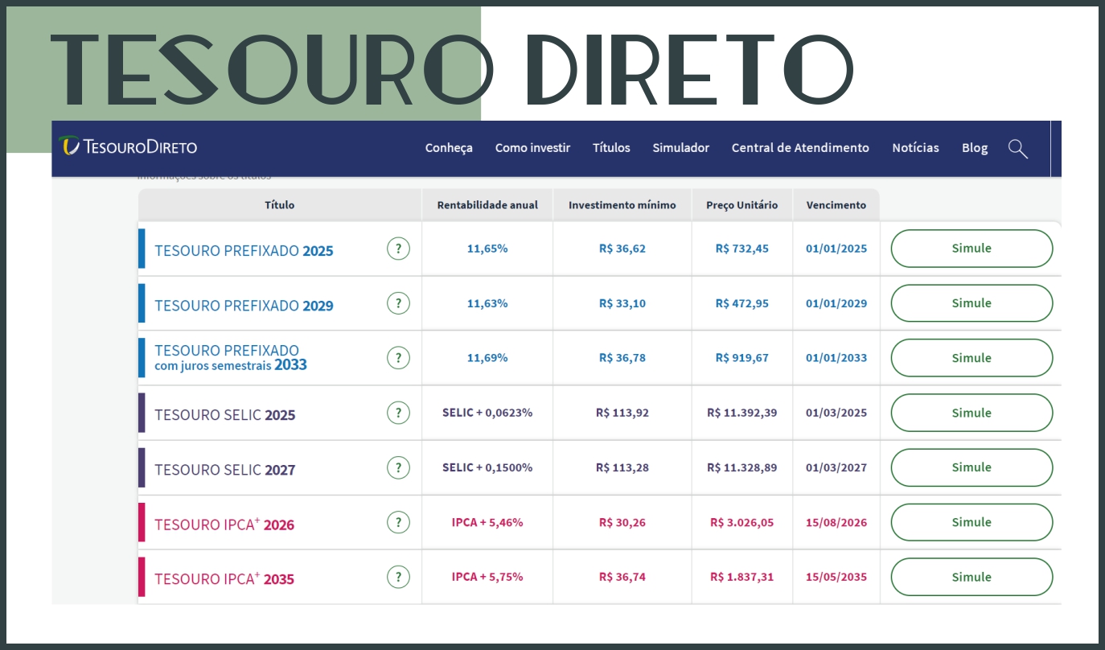Click the Investimento mínimo column header
The width and height of the screenshot is (1105, 650).
tap(622, 205)
